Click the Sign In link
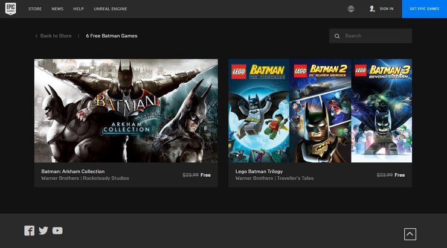Viewport: 447px width, 248px height. coord(387,9)
